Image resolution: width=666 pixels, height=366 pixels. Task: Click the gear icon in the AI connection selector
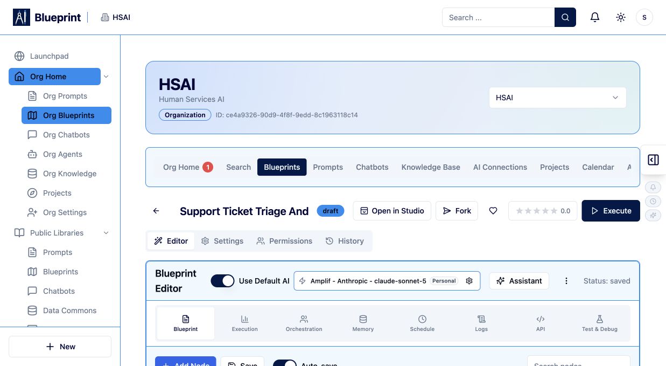pos(469,281)
